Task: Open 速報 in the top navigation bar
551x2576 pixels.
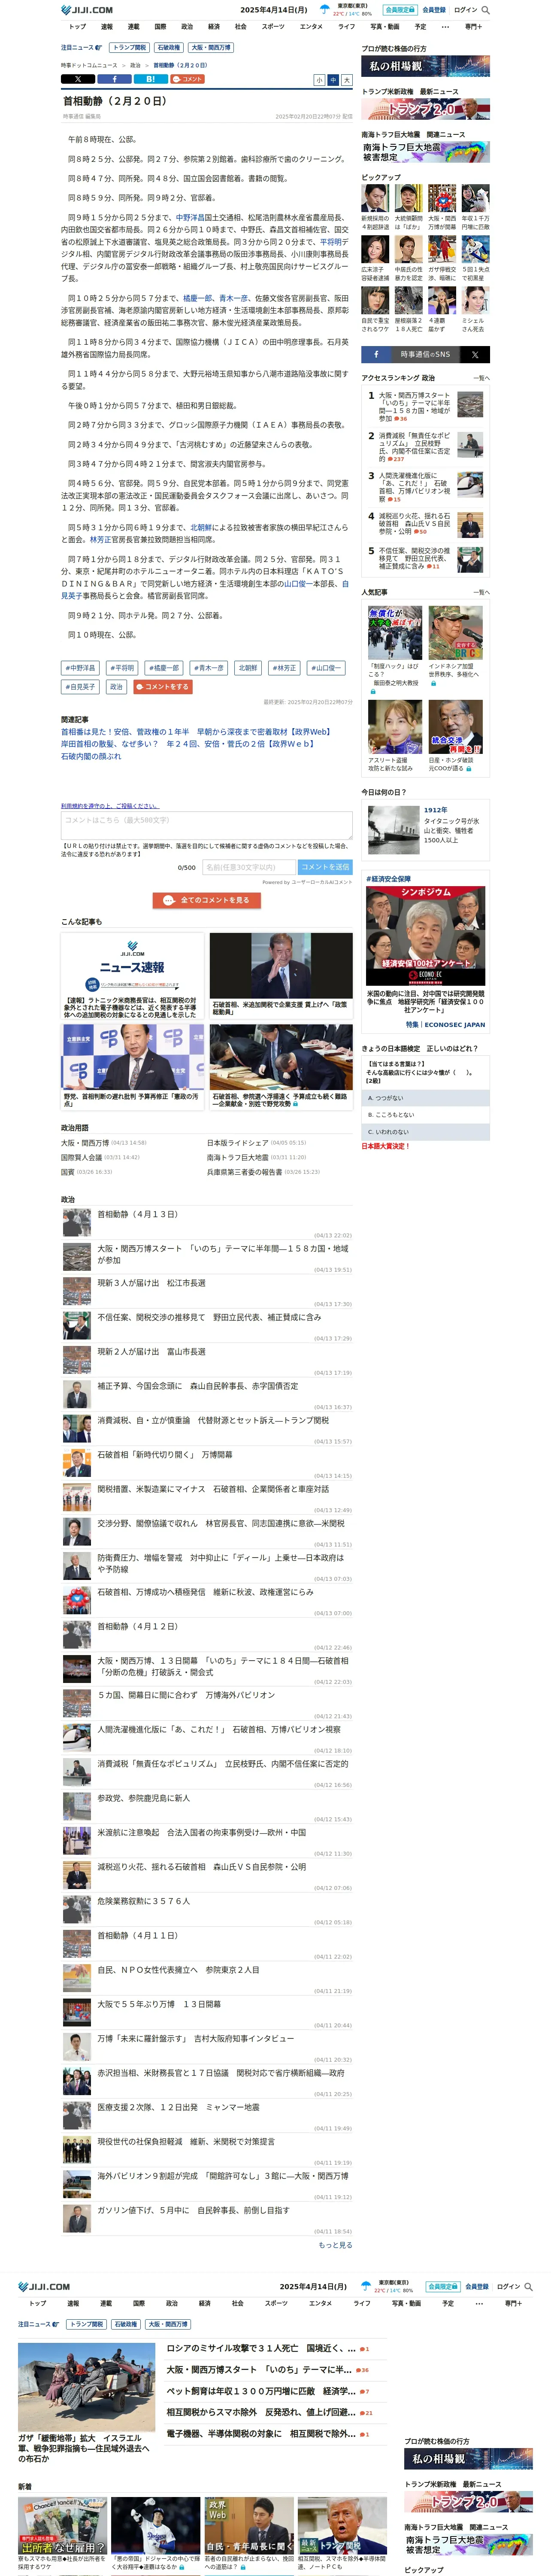Action: point(106,27)
